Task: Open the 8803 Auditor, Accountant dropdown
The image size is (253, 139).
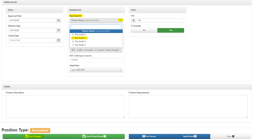Action: (96, 50)
